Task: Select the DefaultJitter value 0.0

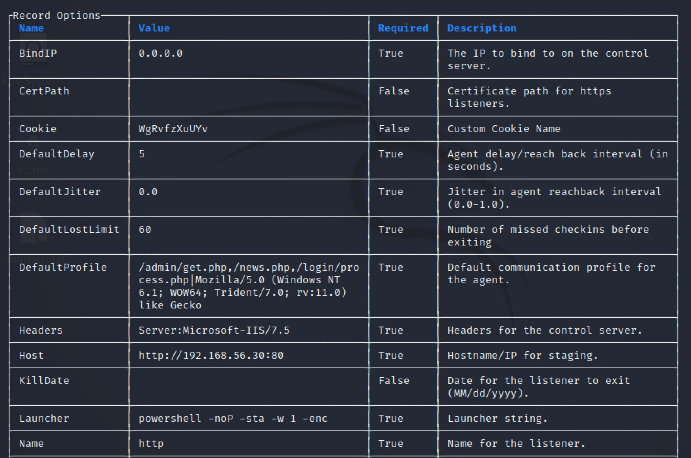Action: coord(148,192)
